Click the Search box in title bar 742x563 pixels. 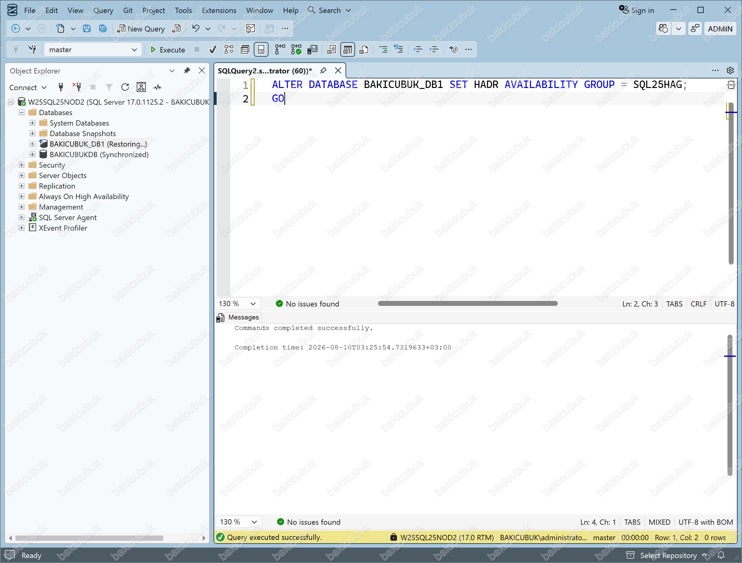tap(329, 10)
